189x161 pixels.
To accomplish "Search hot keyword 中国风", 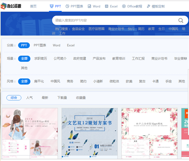I will pyautogui.click(x=173, y=29).
